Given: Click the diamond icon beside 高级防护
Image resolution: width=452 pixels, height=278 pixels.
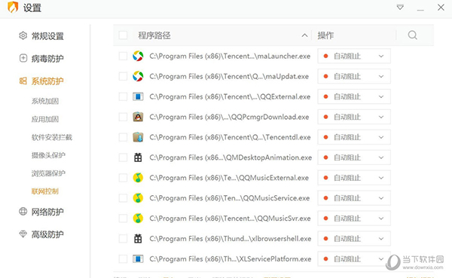Looking at the screenshot, I should pyautogui.click(x=23, y=234).
